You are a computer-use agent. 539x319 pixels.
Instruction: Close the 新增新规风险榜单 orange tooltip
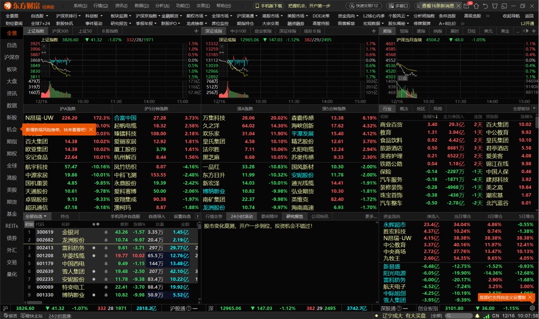(91, 130)
